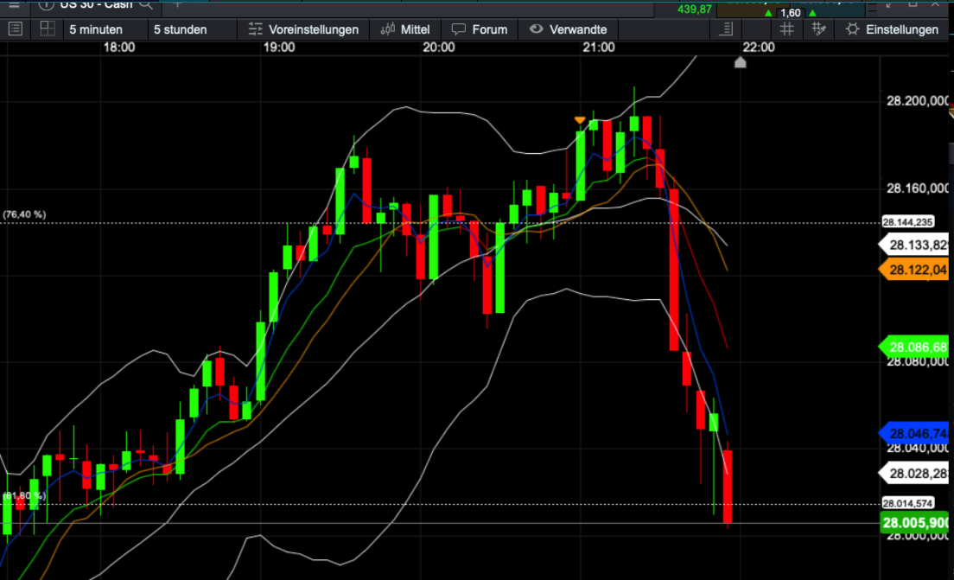Click the Einstellungen gear icon
The image size is (954, 580).
coord(851,29)
